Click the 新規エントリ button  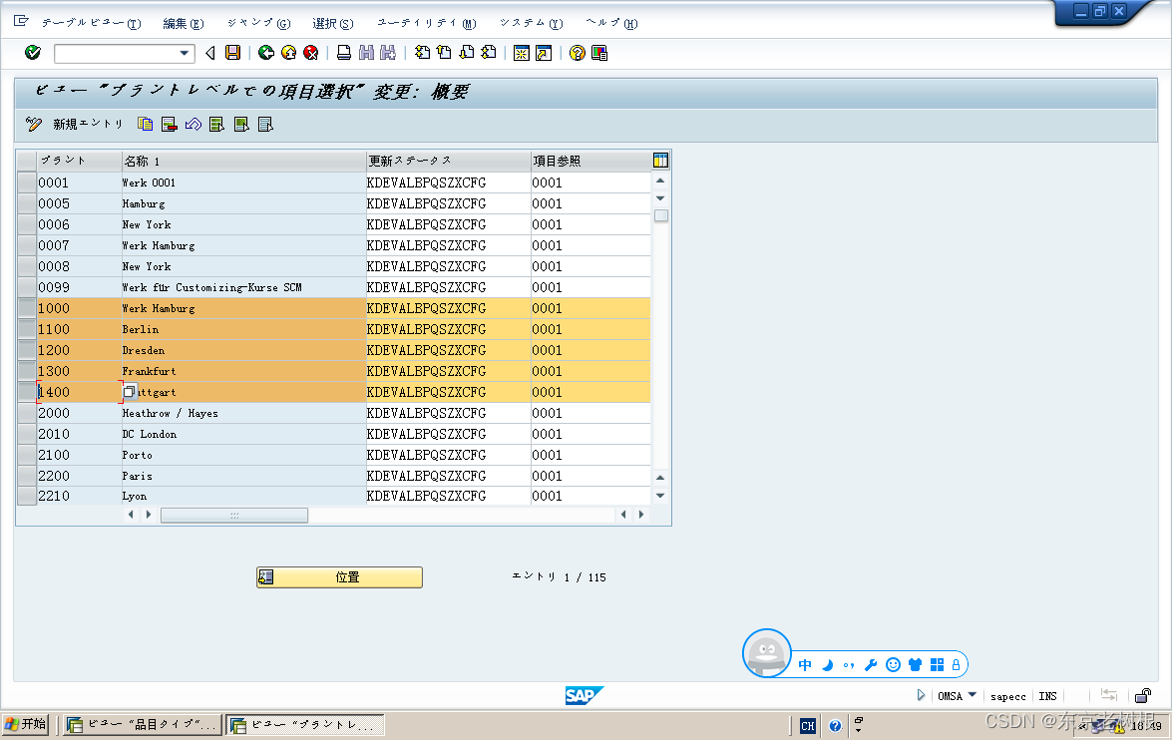tap(87, 125)
